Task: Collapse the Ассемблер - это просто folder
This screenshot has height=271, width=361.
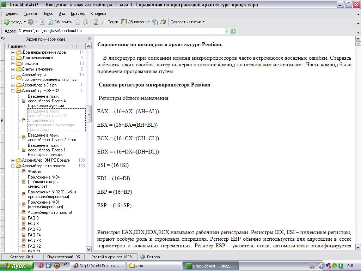Action: (13, 166)
